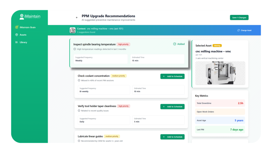Add Check coolant concentration to schedule

point(172,76)
